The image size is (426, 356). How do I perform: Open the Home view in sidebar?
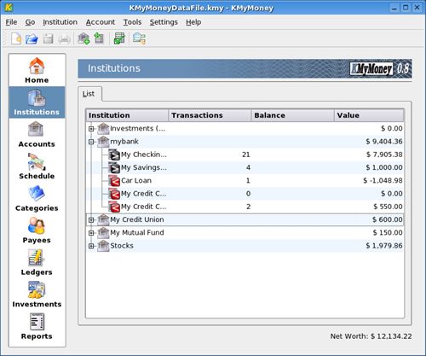tap(37, 70)
